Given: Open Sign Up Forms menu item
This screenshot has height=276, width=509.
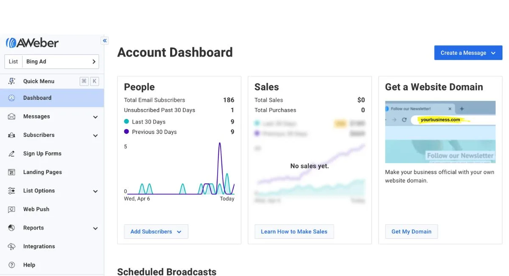Looking at the screenshot, I should click(52, 154).
